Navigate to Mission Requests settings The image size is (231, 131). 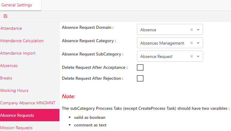point(16,128)
